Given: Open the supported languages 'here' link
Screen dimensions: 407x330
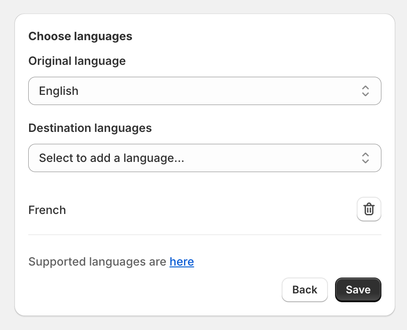Looking at the screenshot, I should [181, 262].
